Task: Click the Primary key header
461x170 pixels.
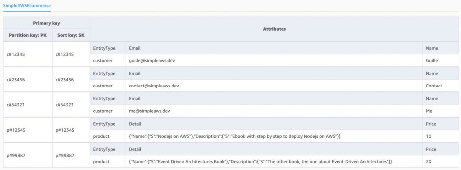Action: [x=46, y=23]
